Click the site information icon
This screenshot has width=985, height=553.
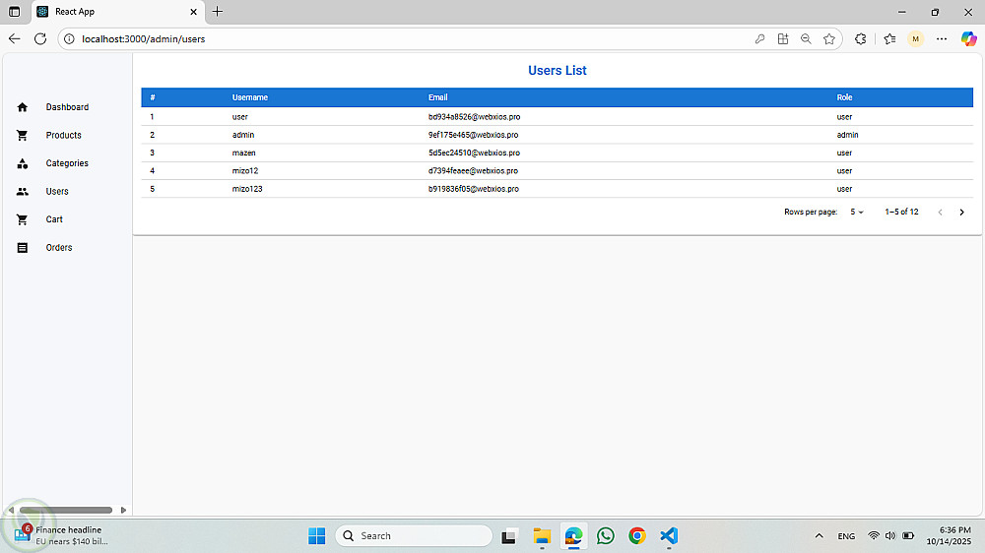pyautogui.click(x=69, y=39)
